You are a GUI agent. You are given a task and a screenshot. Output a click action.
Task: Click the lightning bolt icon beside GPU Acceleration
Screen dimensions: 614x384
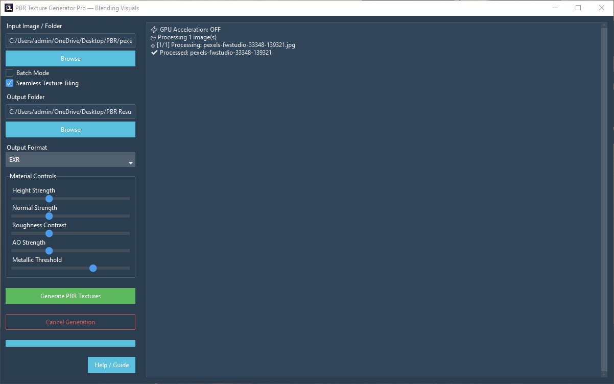click(154, 30)
